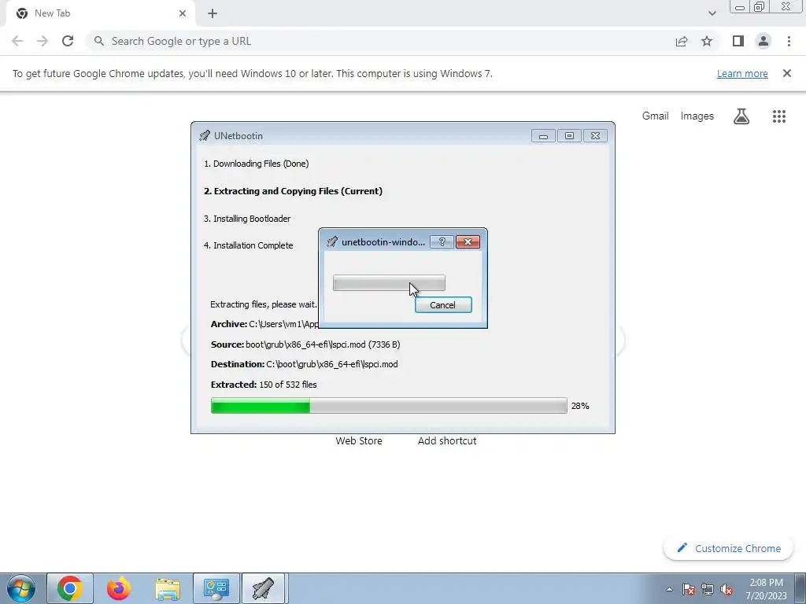Dismiss the Chrome update info bar
806x604 pixels.
pyautogui.click(x=786, y=73)
